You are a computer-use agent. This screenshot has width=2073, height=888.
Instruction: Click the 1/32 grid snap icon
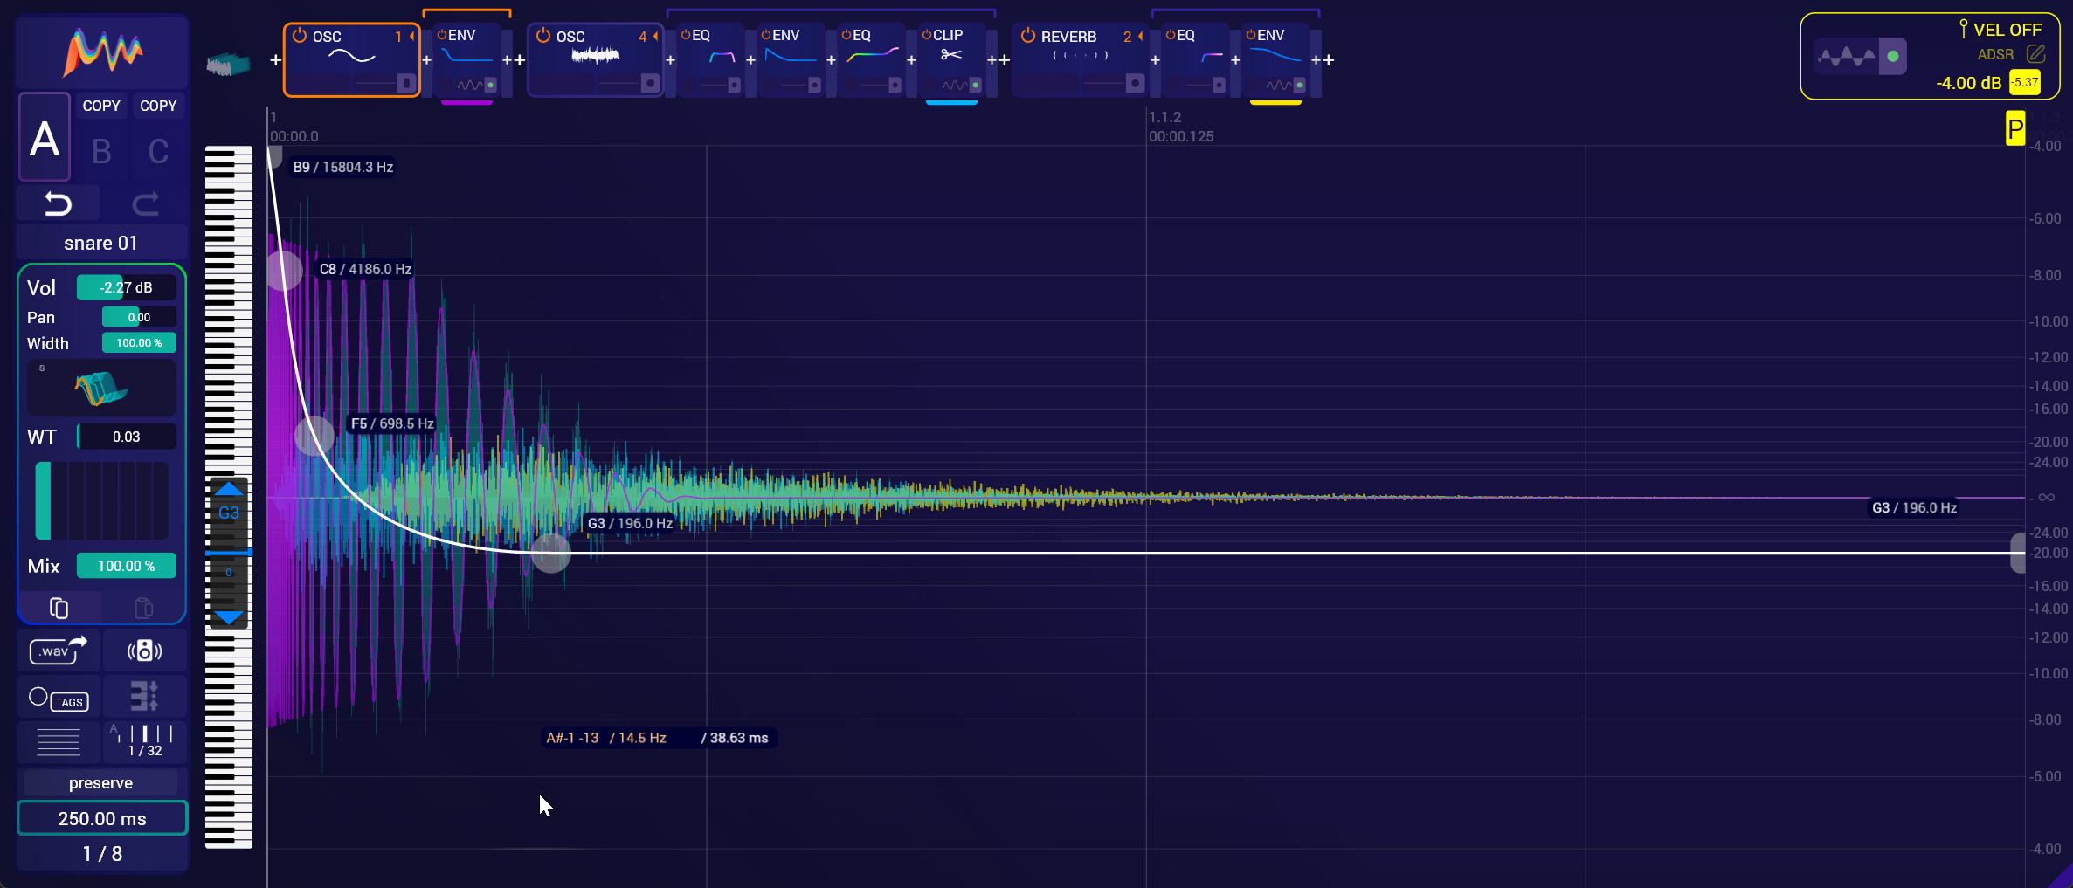pos(145,740)
